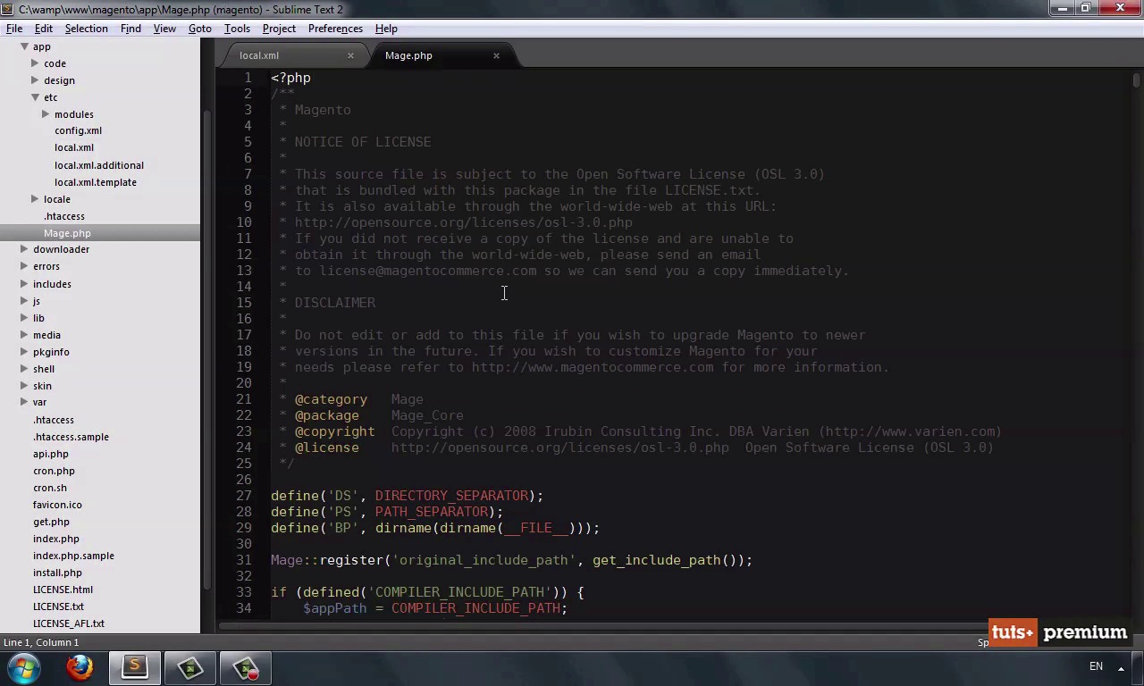Open local.xml.template in the sidebar
1144x686 pixels.
pos(96,182)
